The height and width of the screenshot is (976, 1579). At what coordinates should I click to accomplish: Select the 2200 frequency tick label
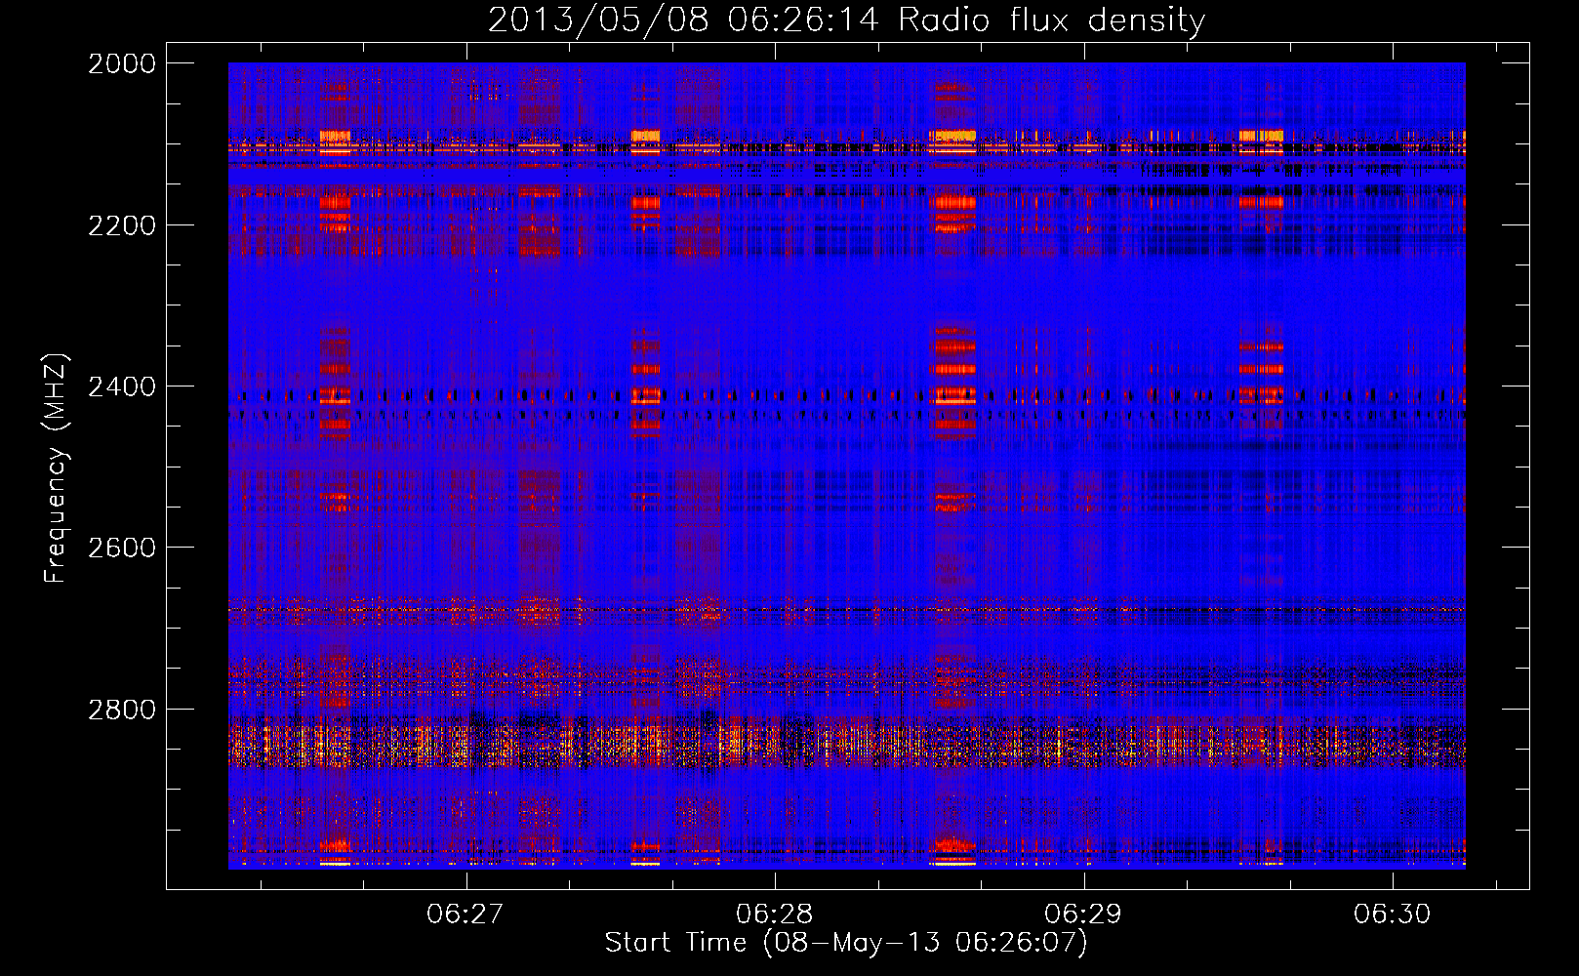[122, 225]
